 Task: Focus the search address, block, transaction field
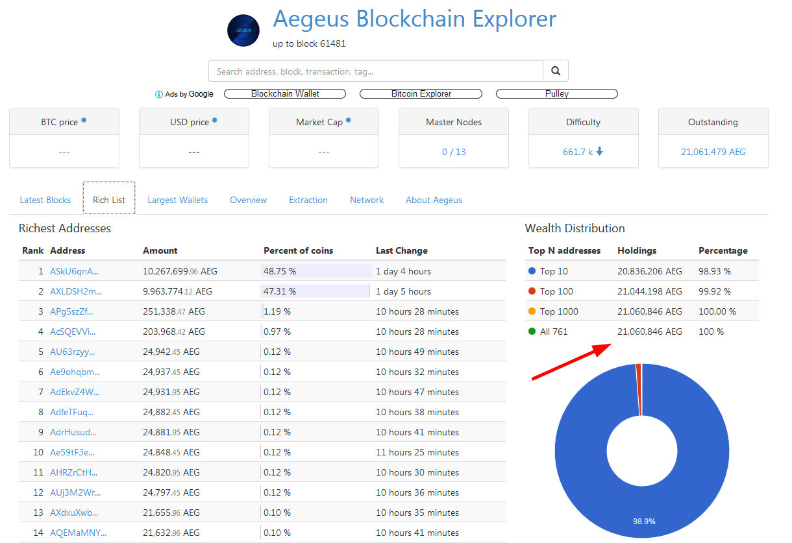tap(376, 71)
